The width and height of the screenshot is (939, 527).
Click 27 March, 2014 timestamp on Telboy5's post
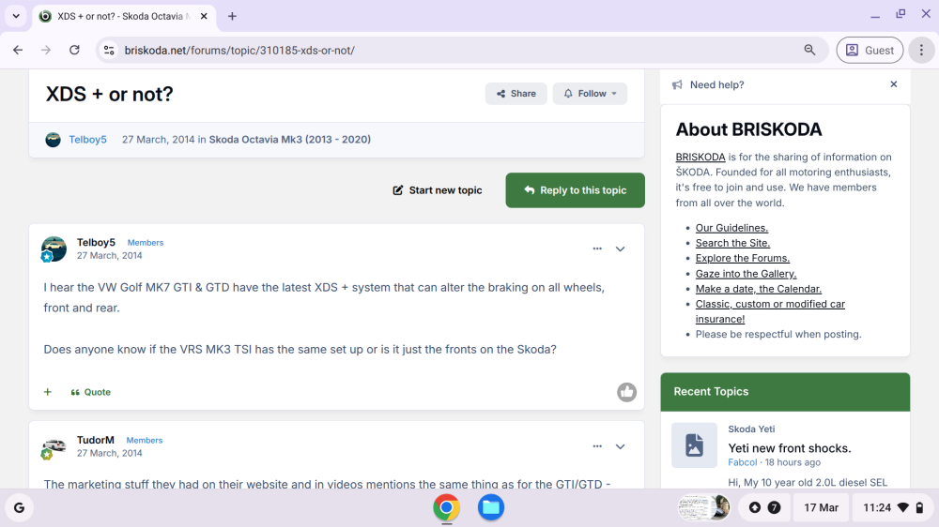[x=109, y=255]
